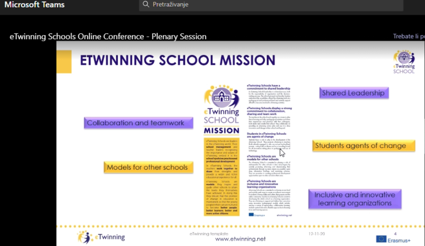Click the yellow mission statement text box
The image size is (425, 246).
click(x=221, y=177)
